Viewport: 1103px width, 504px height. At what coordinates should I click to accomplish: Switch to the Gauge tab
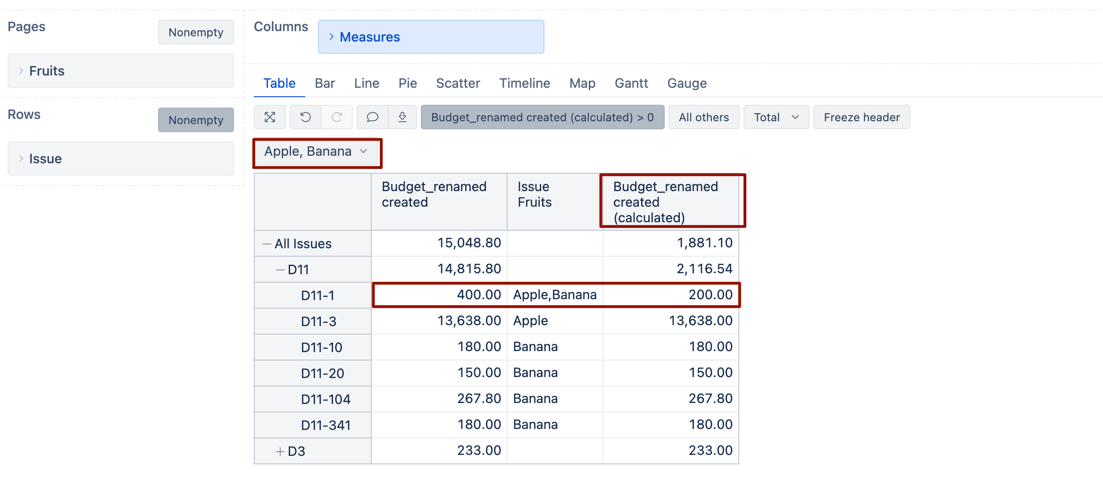click(687, 84)
